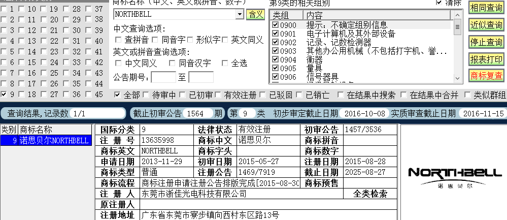Toggle the 全部 status filter
The image size is (507, 220).
[118, 95]
